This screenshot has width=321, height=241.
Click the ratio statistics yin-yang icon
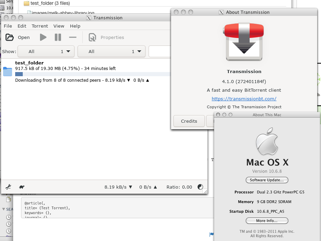point(200,187)
